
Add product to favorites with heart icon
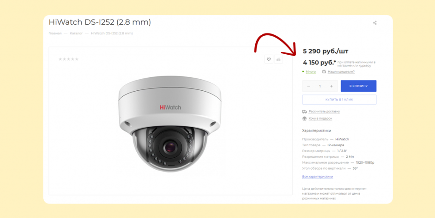pyautogui.click(x=268, y=59)
